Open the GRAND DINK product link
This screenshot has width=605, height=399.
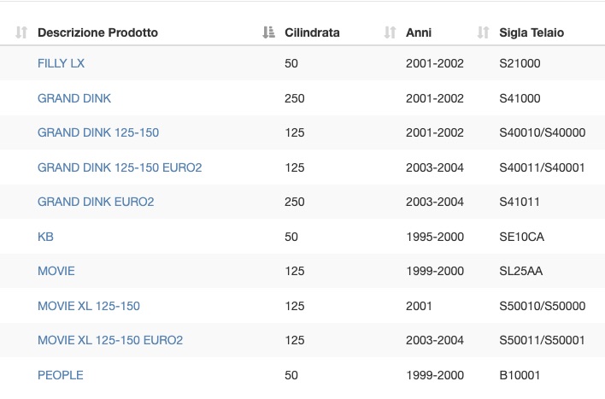[74, 98]
